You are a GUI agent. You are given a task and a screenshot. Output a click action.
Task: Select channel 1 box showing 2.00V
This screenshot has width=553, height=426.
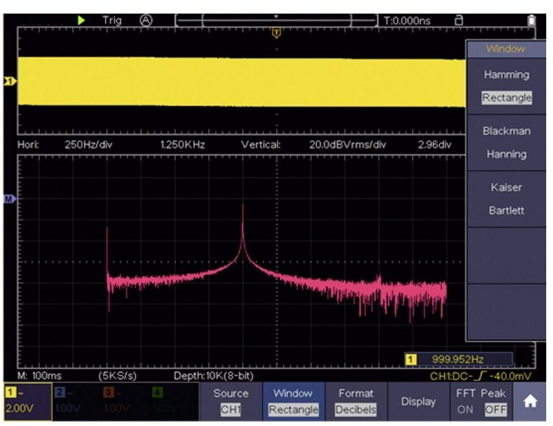(26, 401)
